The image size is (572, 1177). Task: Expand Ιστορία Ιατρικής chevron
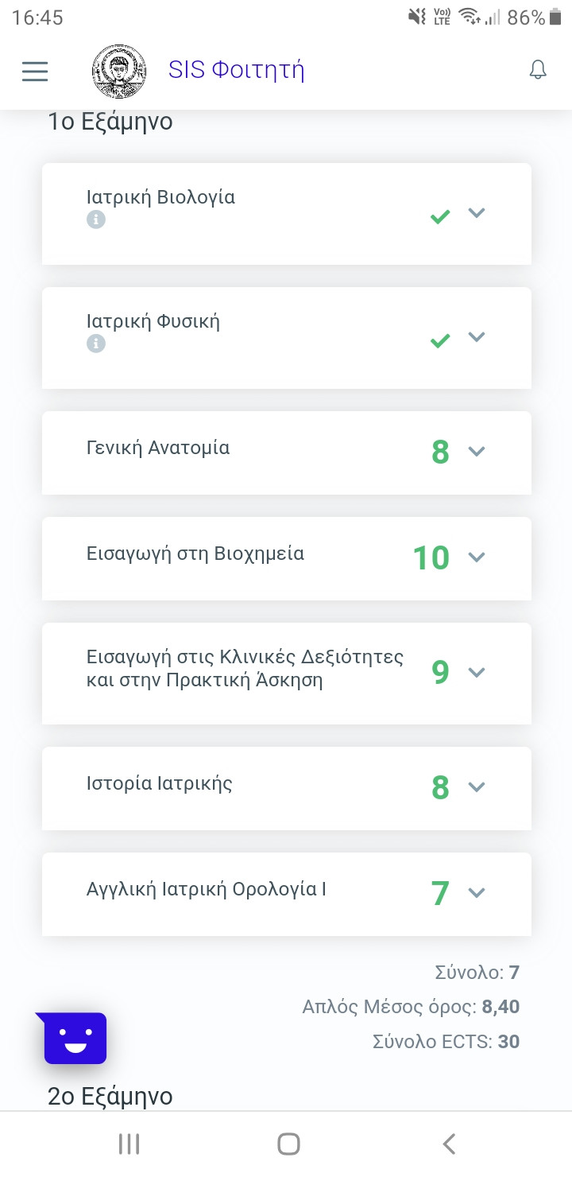pyautogui.click(x=477, y=787)
